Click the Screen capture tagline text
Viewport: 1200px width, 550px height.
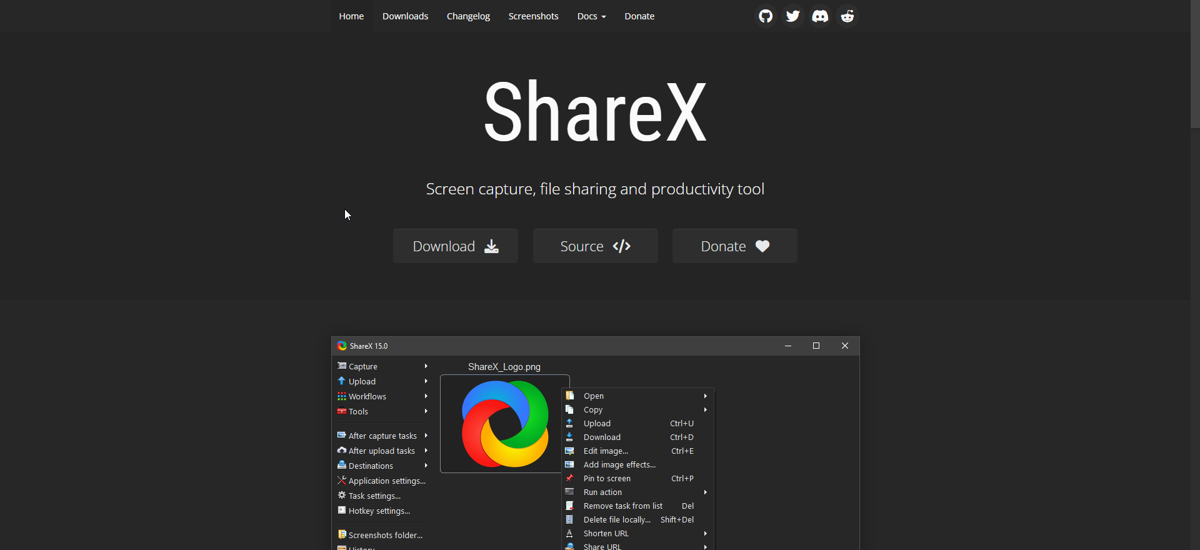click(595, 189)
